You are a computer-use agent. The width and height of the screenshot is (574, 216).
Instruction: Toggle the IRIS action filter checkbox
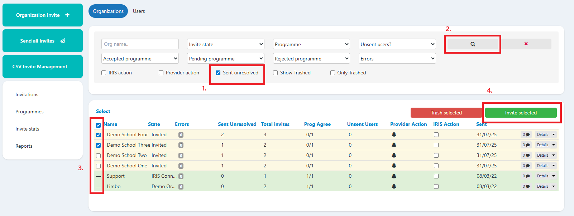[104, 73]
